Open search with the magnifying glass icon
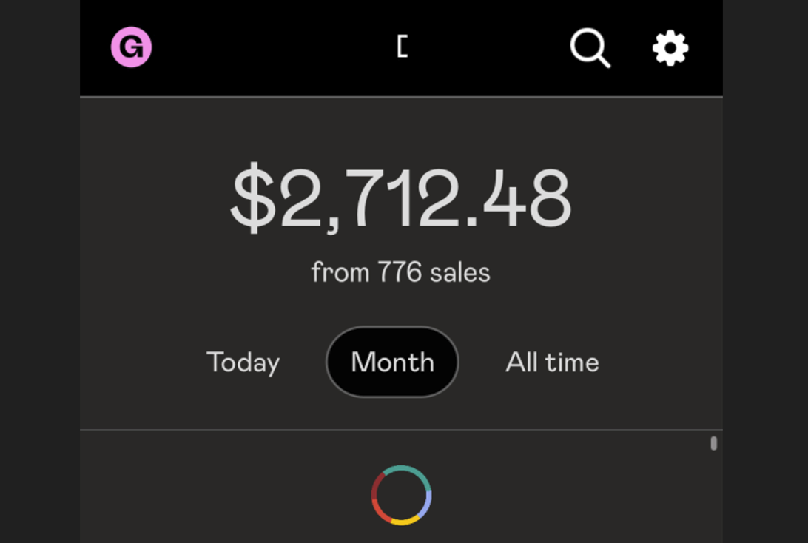Image resolution: width=808 pixels, height=543 pixels. [x=590, y=48]
